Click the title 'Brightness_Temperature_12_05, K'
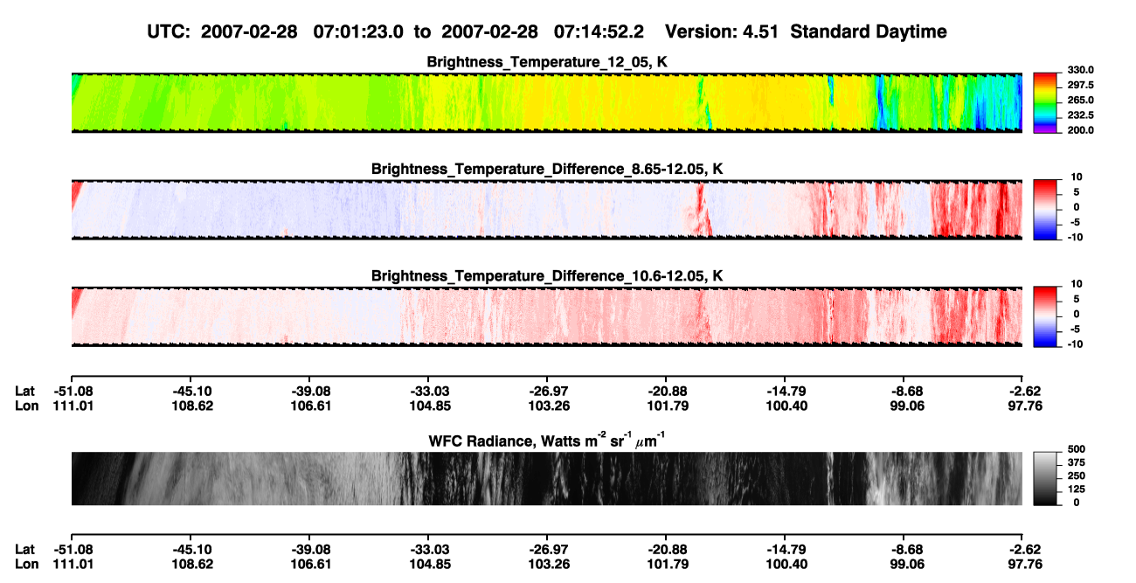Screen dimensions: 1136x583 click(547, 62)
